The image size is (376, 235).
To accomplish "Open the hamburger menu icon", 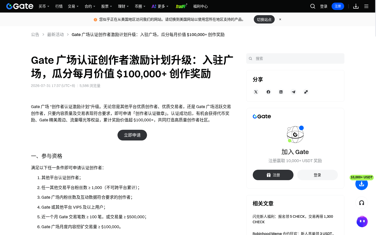I will click(366, 6).
